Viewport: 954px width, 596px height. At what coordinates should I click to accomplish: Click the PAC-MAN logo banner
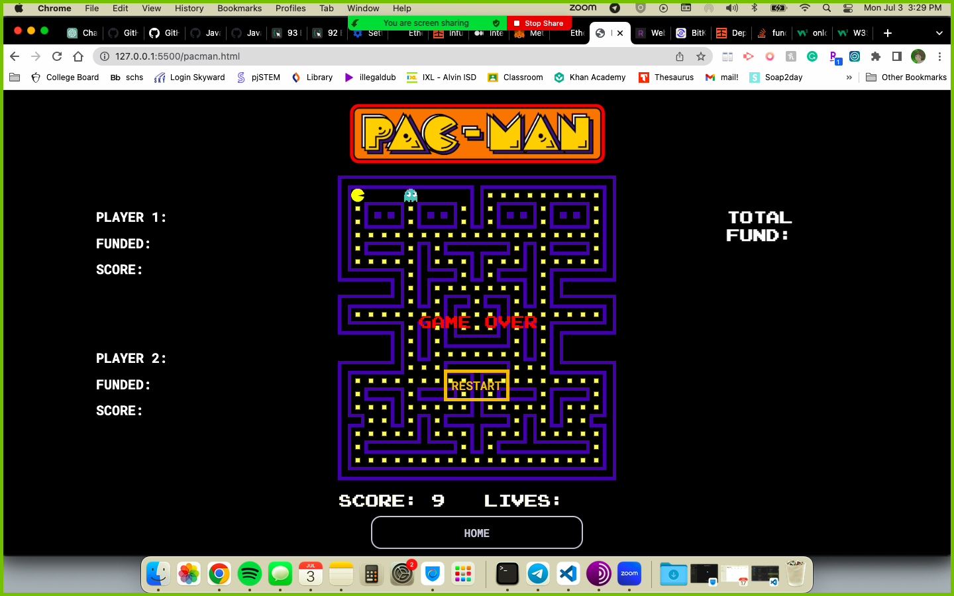pyautogui.click(x=477, y=134)
